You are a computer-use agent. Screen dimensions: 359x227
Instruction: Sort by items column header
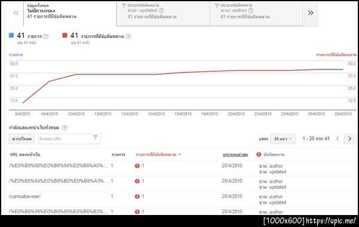118,155
